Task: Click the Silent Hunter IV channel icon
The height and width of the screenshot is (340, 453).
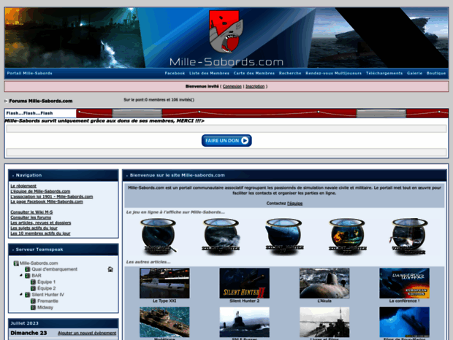Action: point(28,295)
